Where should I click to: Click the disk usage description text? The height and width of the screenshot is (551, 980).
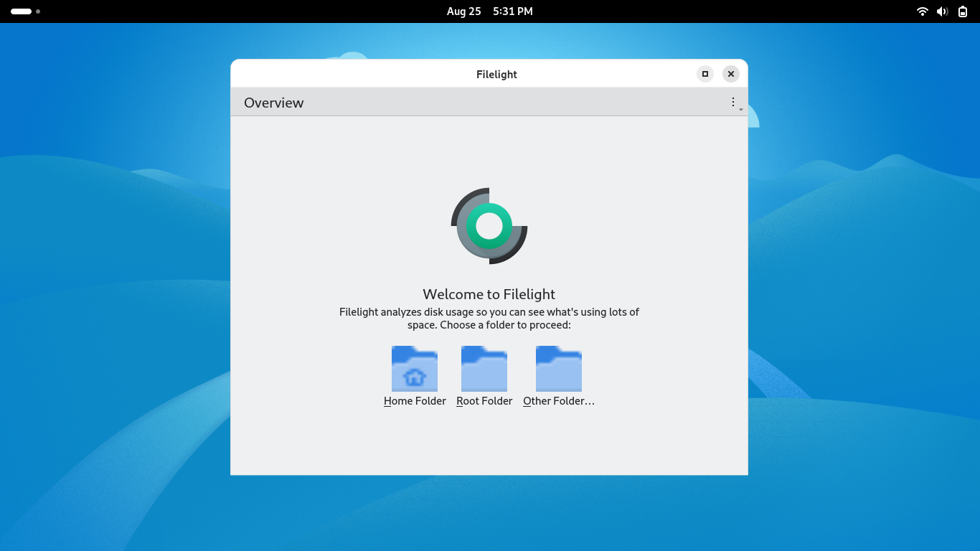tap(489, 319)
